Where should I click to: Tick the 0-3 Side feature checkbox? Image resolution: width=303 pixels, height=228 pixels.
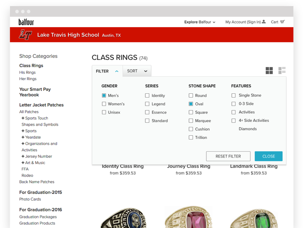click(x=234, y=104)
